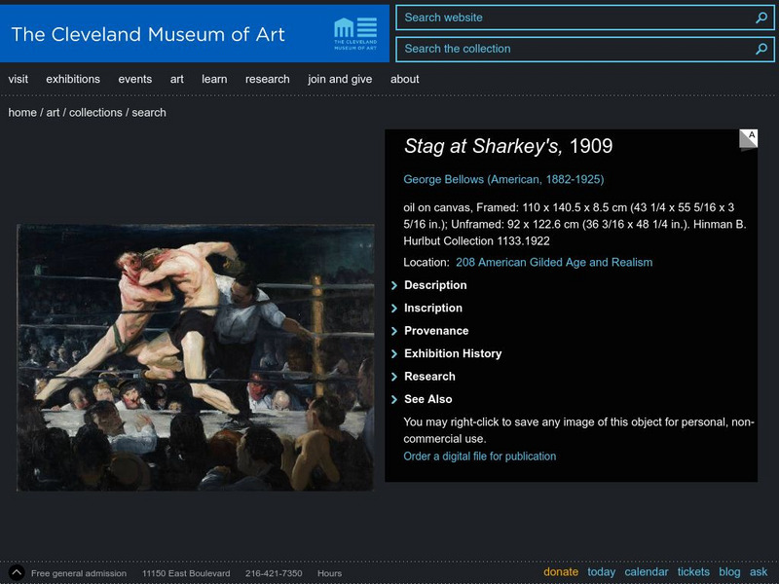
Task: Click the Stag at Sharkey's painting image
Action: point(195,357)
